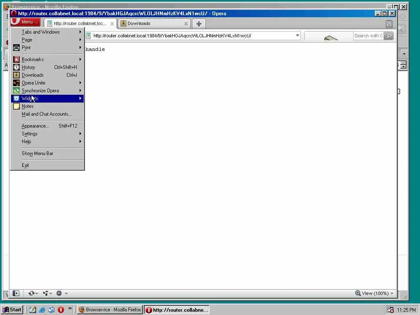Switch to Browservice Mozilla Firefox taskbar button

pyautogui.click(x=110, y=310)
